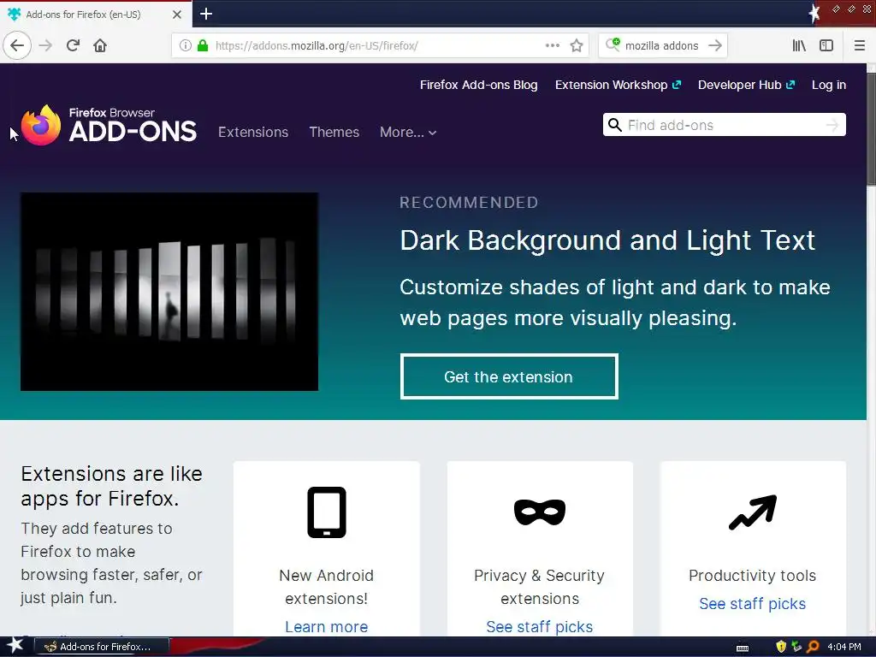Click the search engine magnifier icon
Image resolution: width=876 pixels, height=657 pixels.
tap(613, 44)
